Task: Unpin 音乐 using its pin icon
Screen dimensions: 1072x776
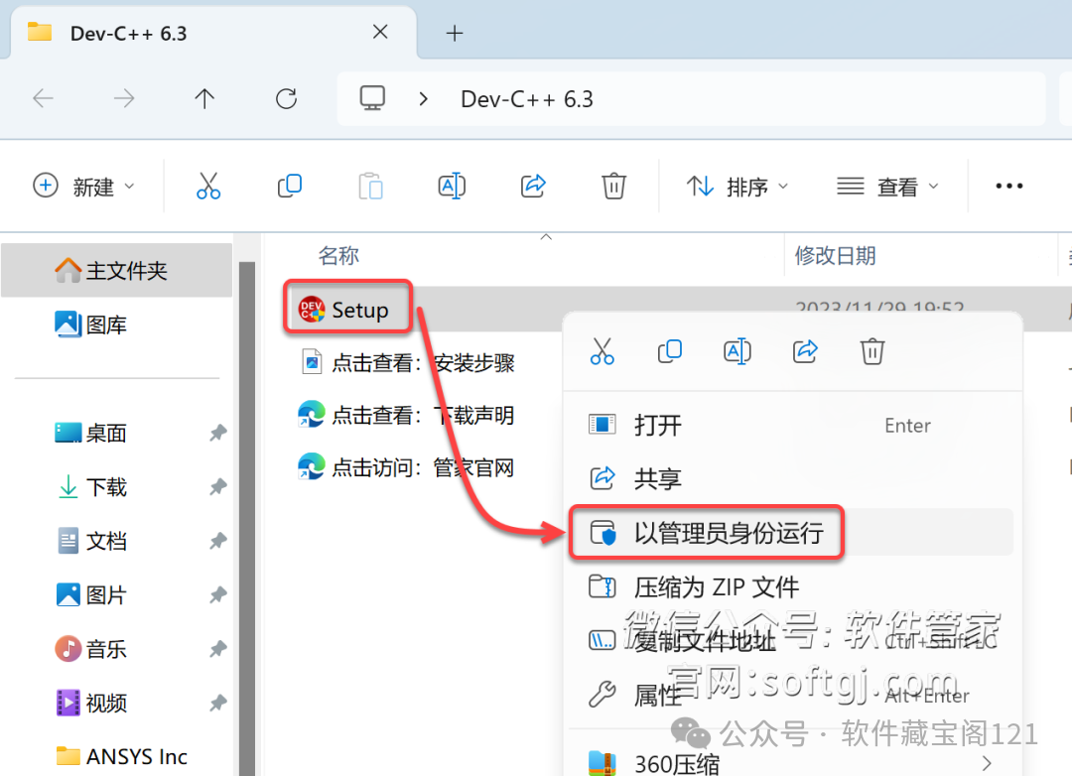Action: [218, 649]
